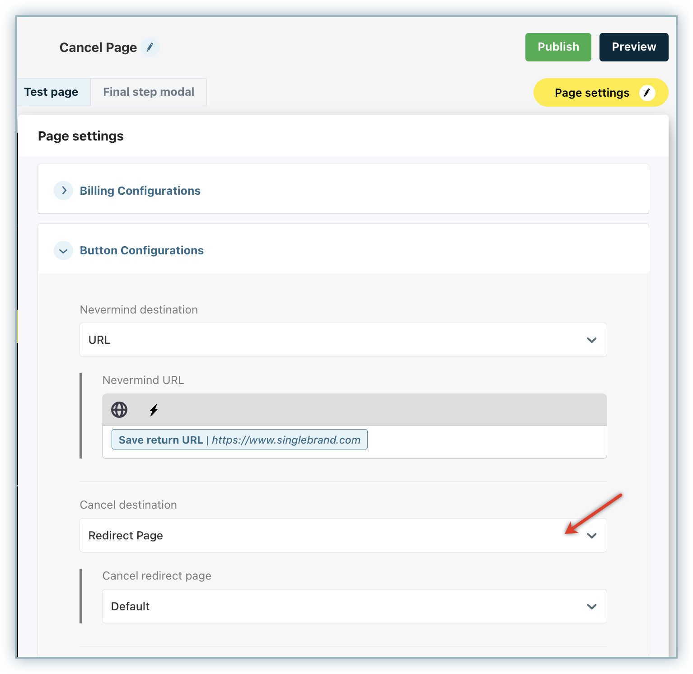Click the Billing Configurations section title

coord(140,191)
